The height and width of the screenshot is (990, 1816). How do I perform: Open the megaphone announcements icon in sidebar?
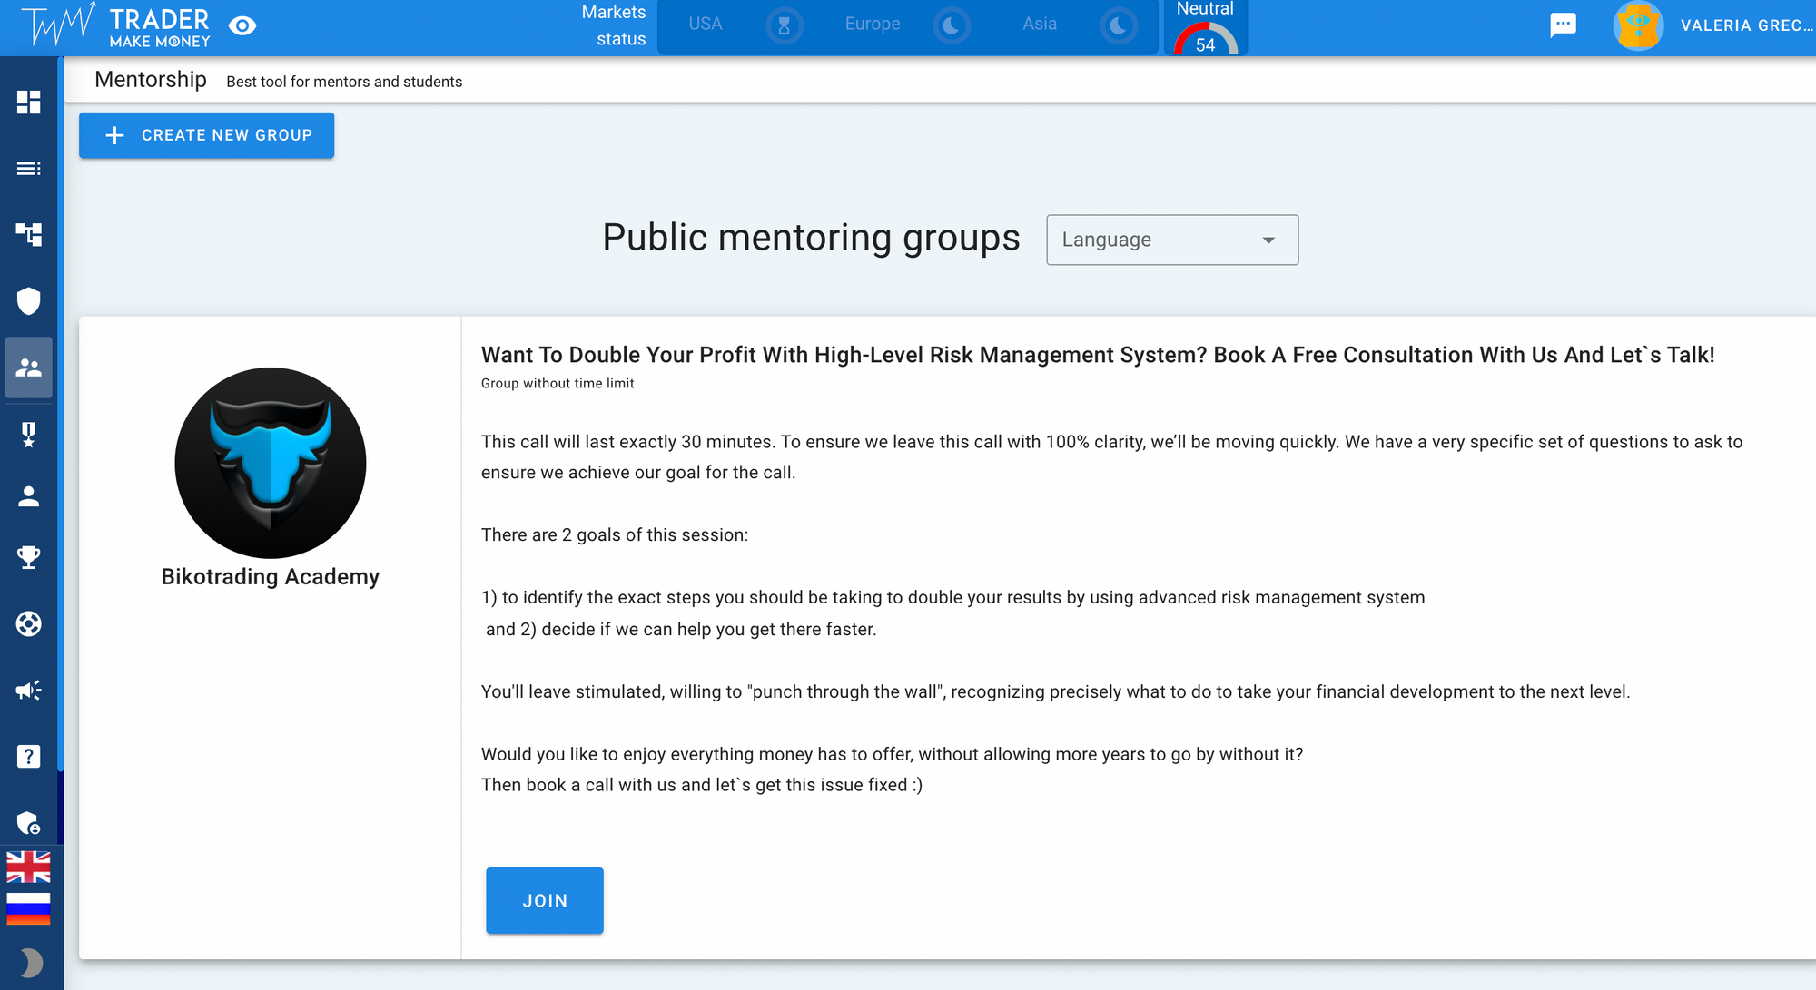(x=29, y=691)
